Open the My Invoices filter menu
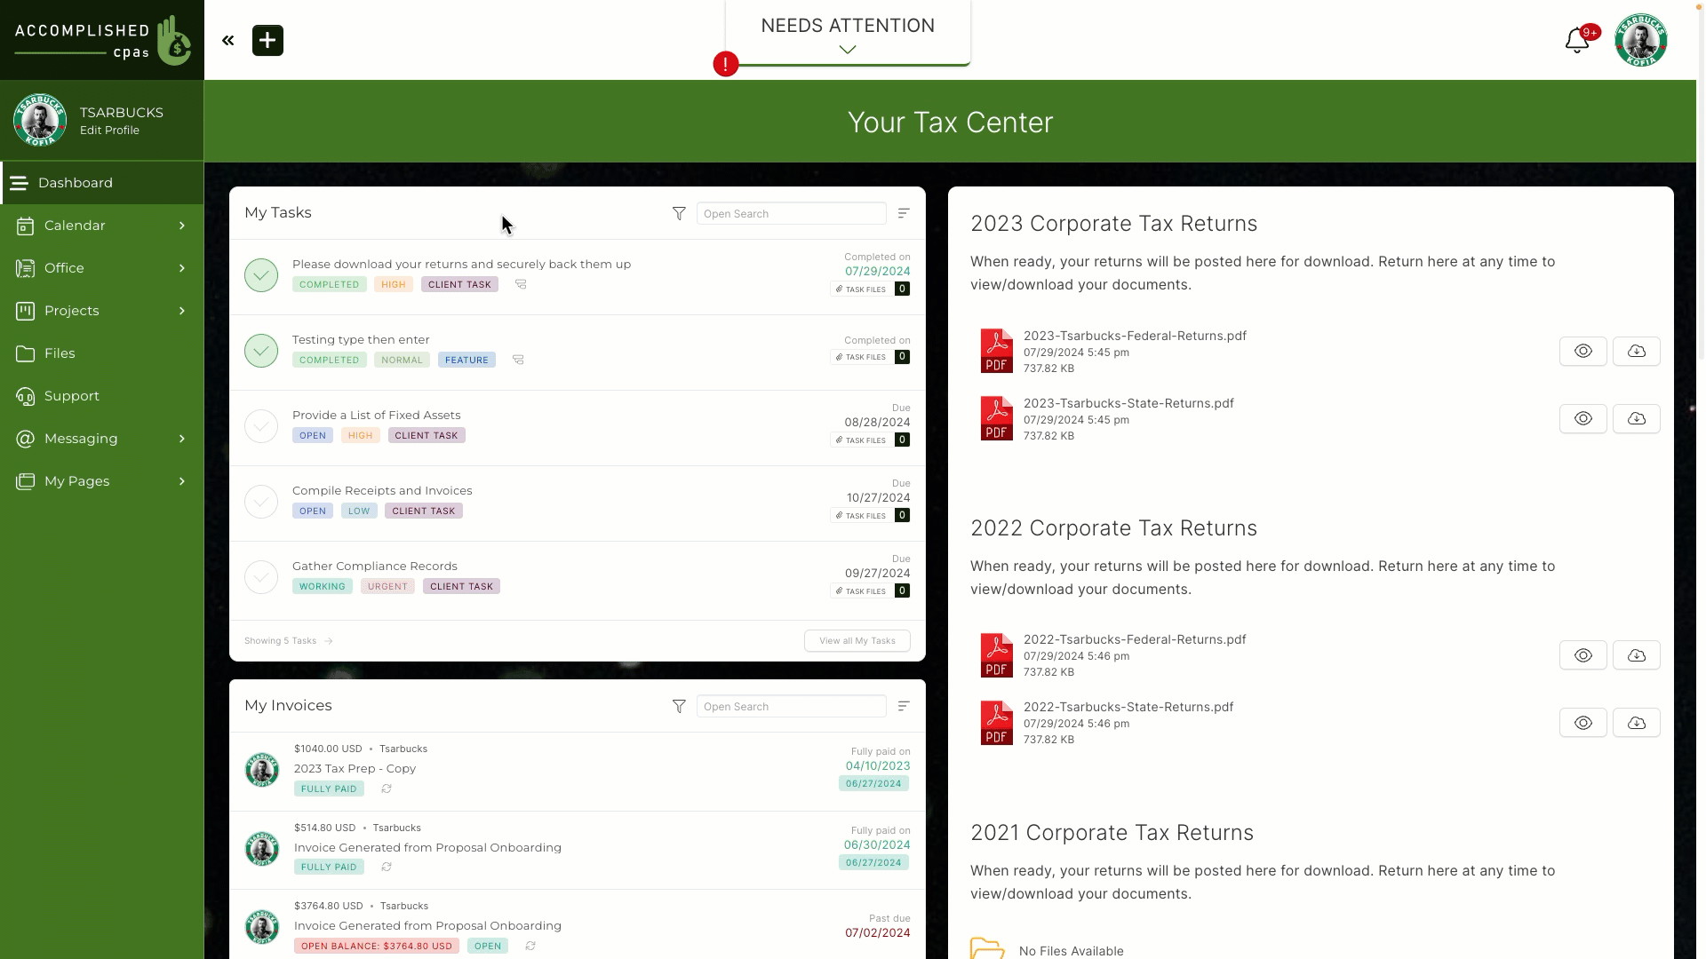1706x959 pixels. point(679,705)
